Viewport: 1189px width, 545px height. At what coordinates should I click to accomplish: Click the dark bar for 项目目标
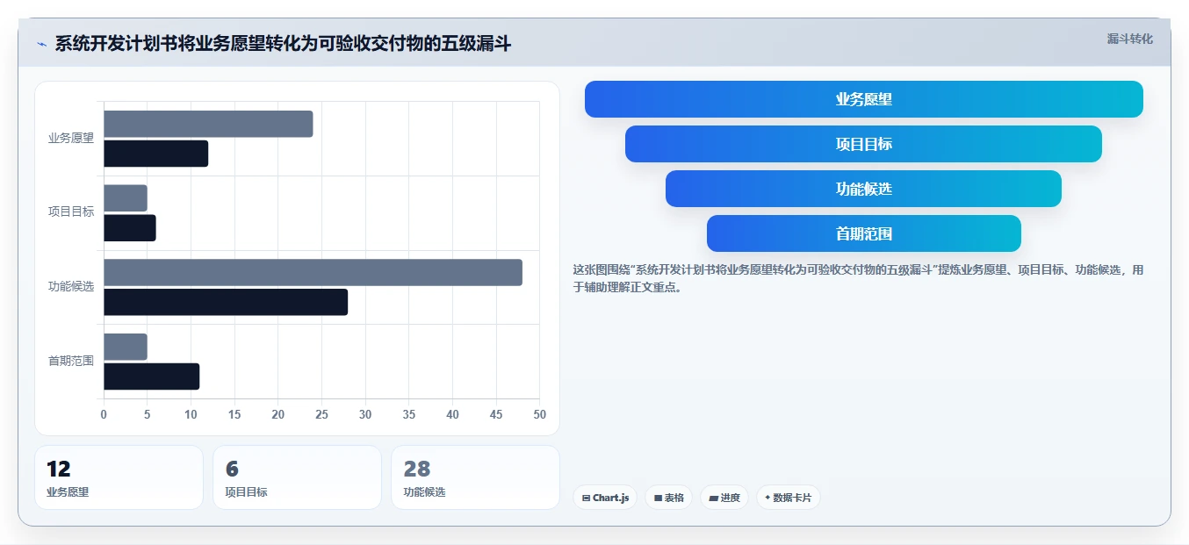(130, 228)
